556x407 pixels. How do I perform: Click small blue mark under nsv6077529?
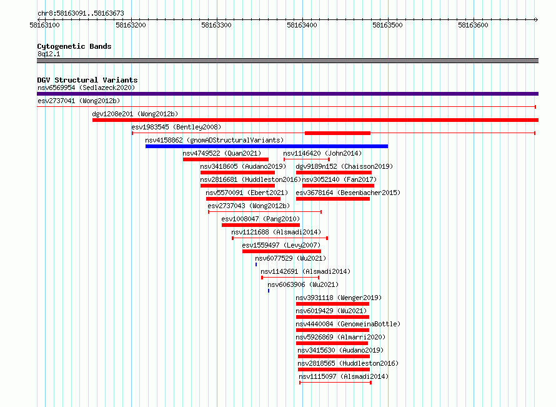coord(256,264)
